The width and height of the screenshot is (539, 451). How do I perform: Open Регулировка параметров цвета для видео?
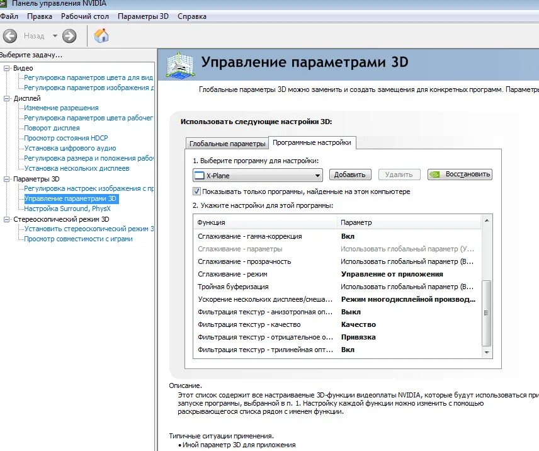point(88,77)
